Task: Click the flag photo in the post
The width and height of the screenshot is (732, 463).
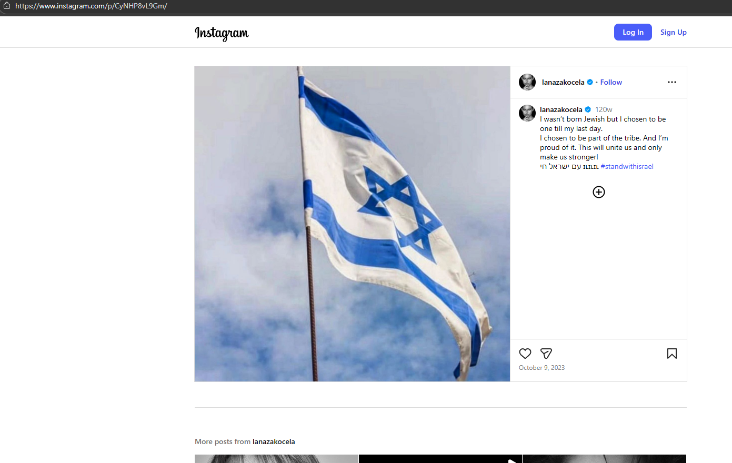Action: (352, 224)
